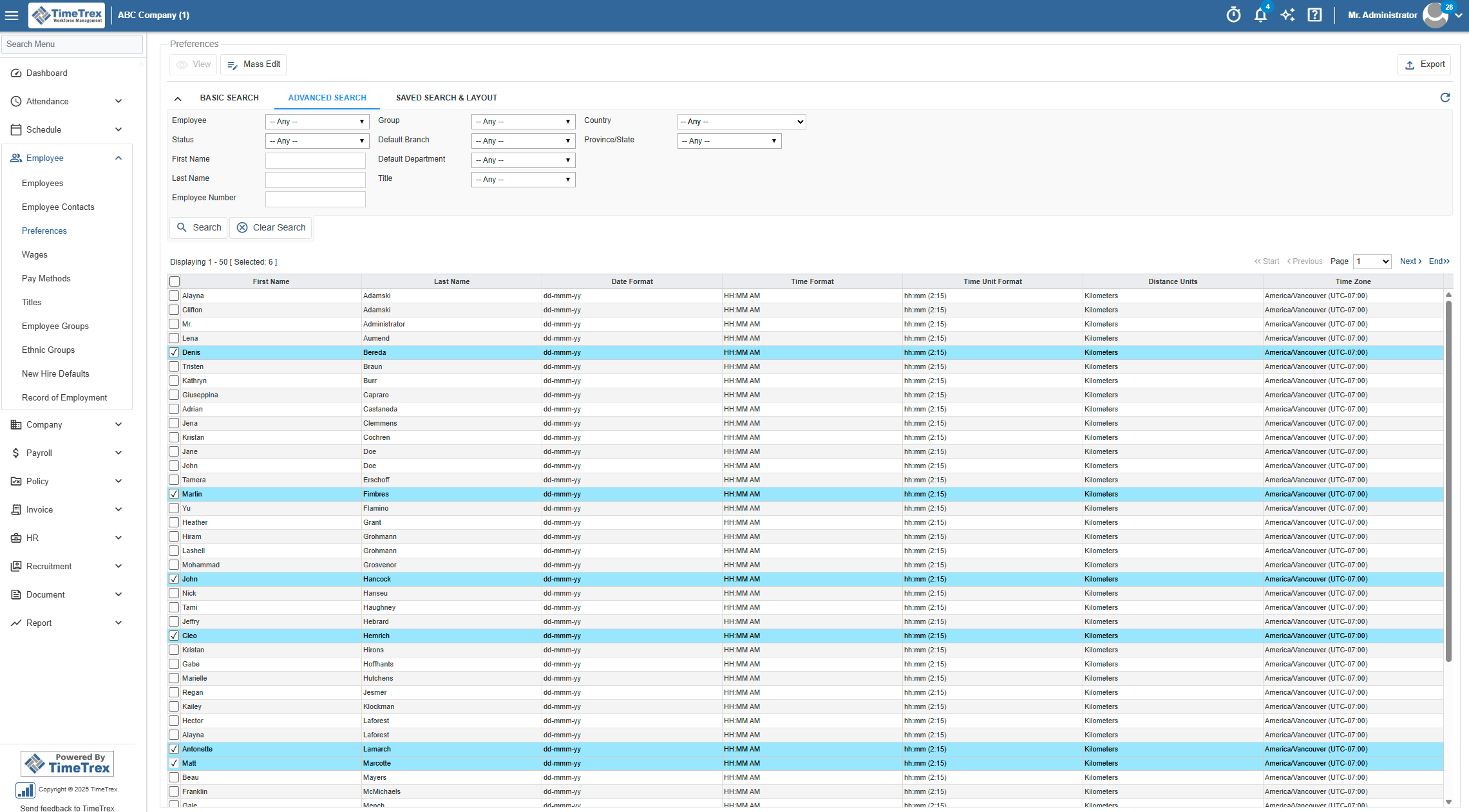
Task: Open Saved Search & Layout tab
Action: [x=446, y=98]
